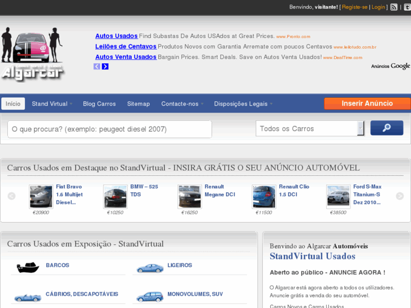Click the Monovolumes SUV car icon
The image size is (411, 308).
[x=150, y=297]
